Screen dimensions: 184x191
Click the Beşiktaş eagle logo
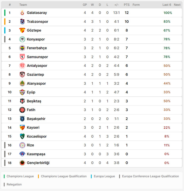point(22,101)
